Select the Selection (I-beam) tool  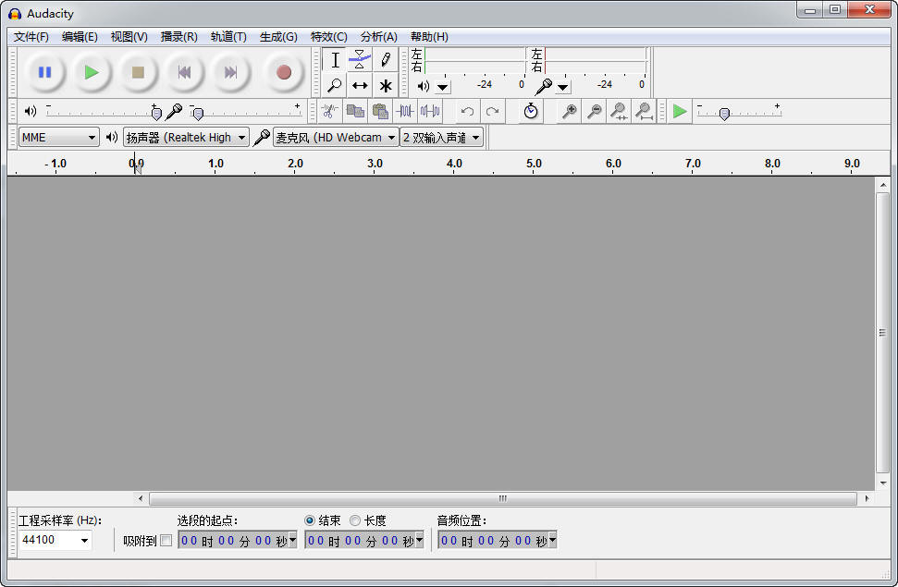[335, 59]
